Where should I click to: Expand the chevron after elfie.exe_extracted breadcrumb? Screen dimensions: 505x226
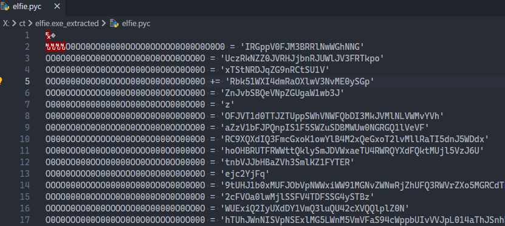point(104,23)
